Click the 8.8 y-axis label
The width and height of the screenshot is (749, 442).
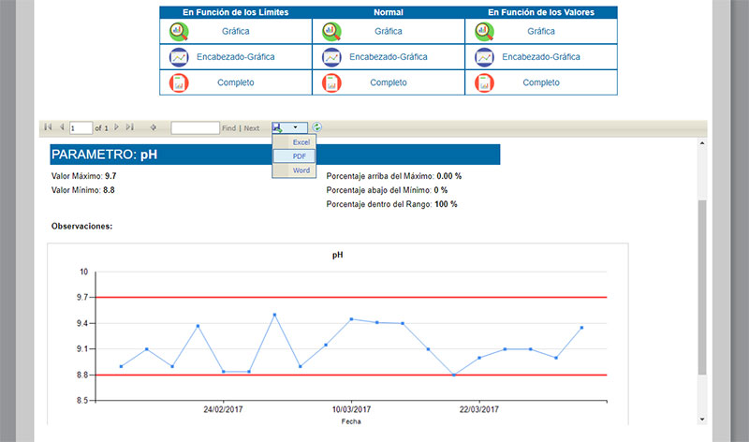pyautogui.click(x=82, y=376)
